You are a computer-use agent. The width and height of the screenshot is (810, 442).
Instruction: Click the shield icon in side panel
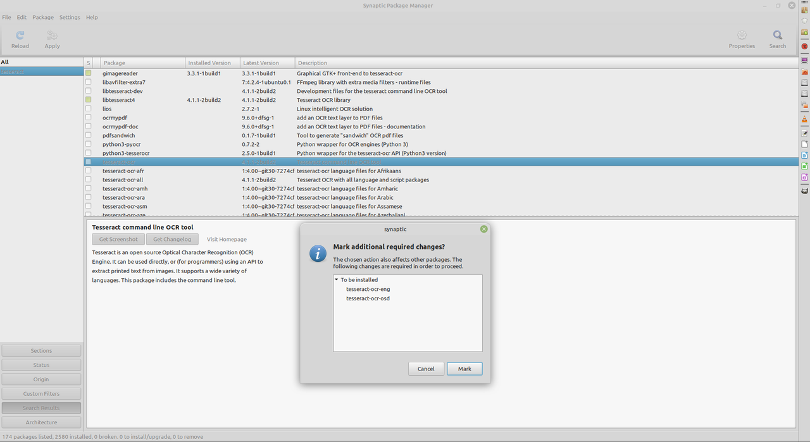[x=804, y=21]
